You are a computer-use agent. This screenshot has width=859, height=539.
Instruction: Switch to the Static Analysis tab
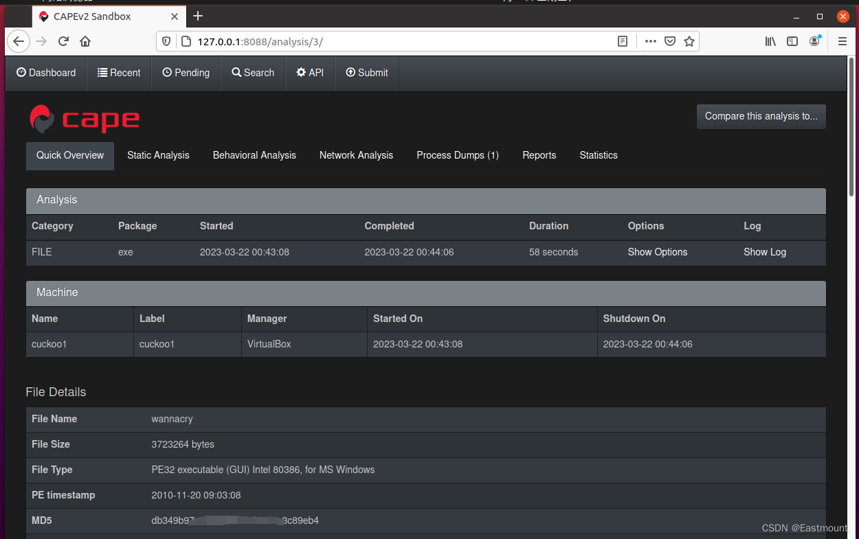(x=158, y=155)
